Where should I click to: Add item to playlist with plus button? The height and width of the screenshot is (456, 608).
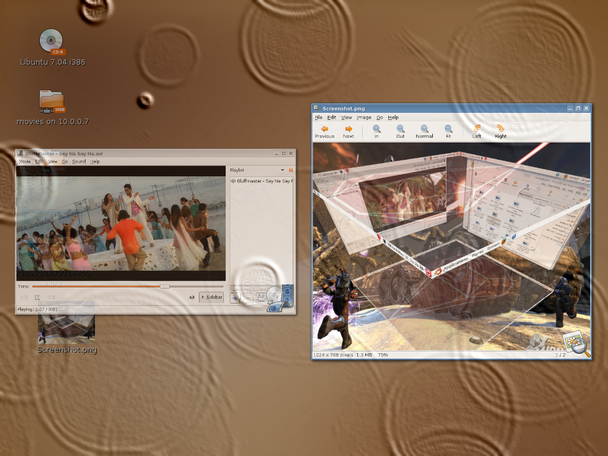pyautogui.click(x=235, y=298)
